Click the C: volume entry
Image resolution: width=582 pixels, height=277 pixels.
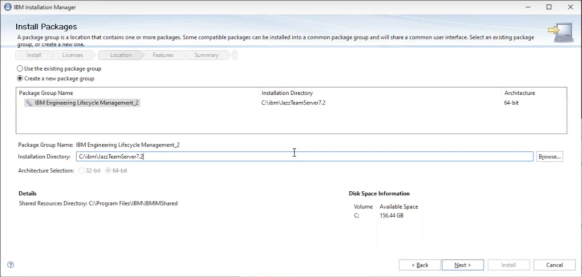[356, 216]
